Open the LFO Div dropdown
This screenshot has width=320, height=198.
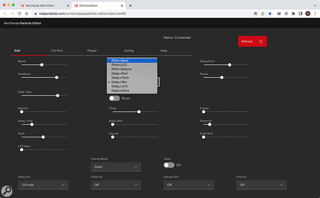pos(262,185)
